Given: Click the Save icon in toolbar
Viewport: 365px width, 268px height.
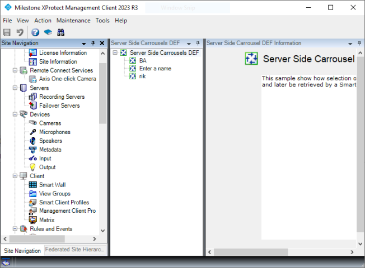Looking at the screenshot, I should point(7,32).
